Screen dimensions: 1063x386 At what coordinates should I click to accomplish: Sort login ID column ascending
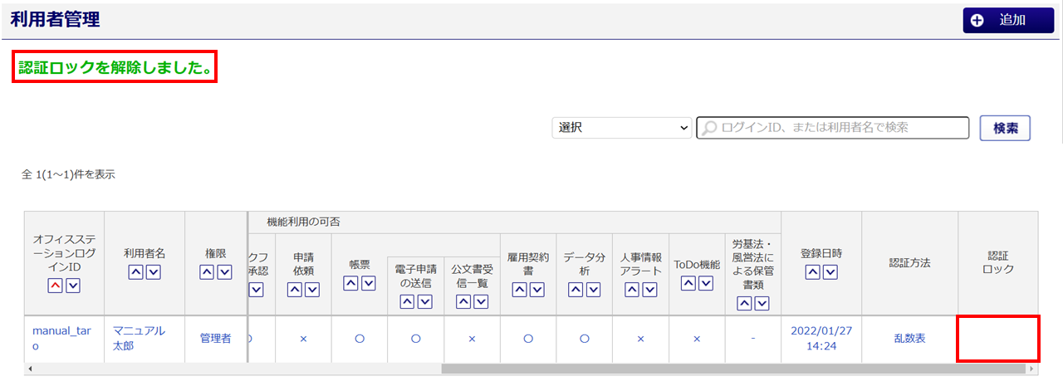pyautogui.click(x=56, y=286)
